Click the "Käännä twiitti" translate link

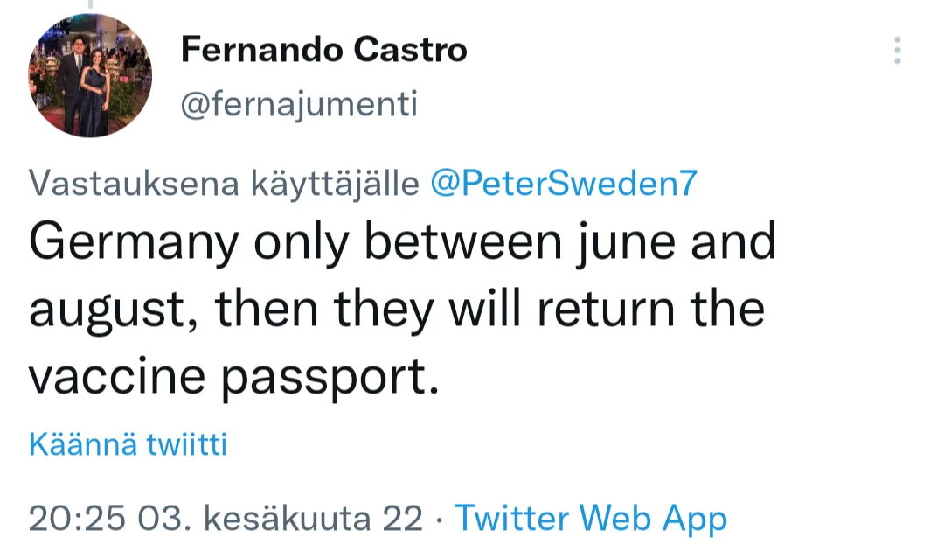[x=128, y=444]
